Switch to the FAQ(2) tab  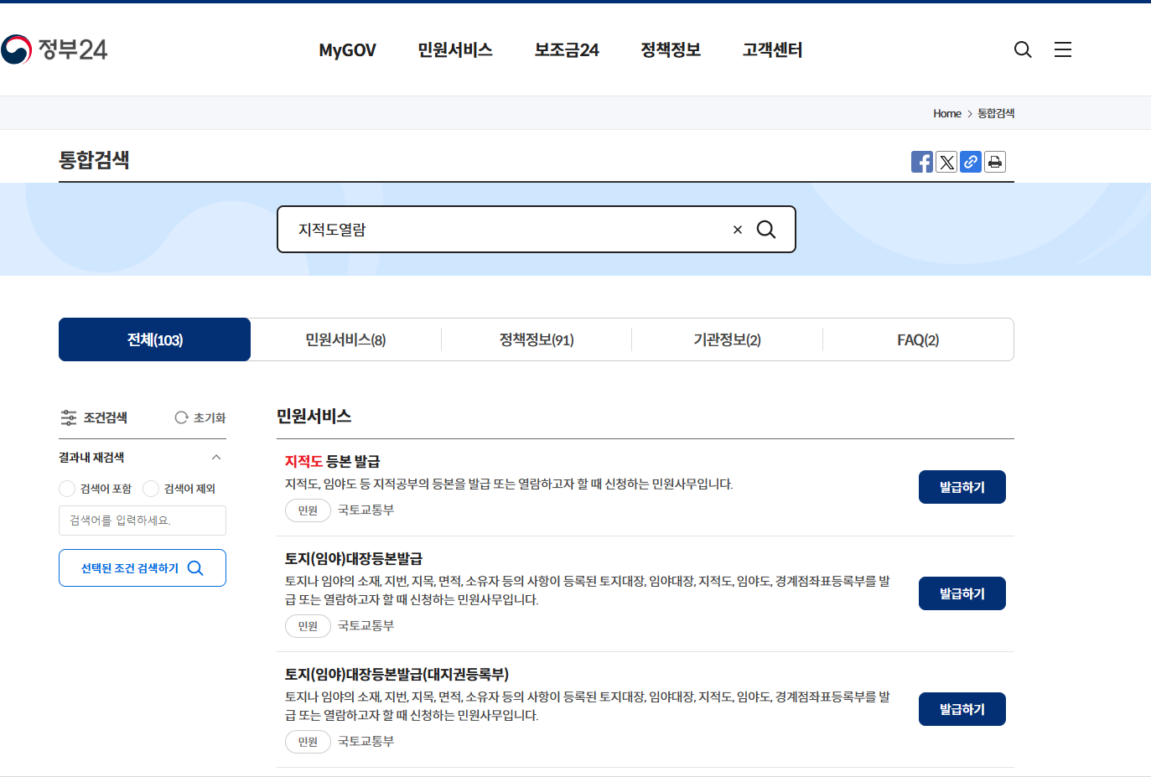tap(918, 339)
